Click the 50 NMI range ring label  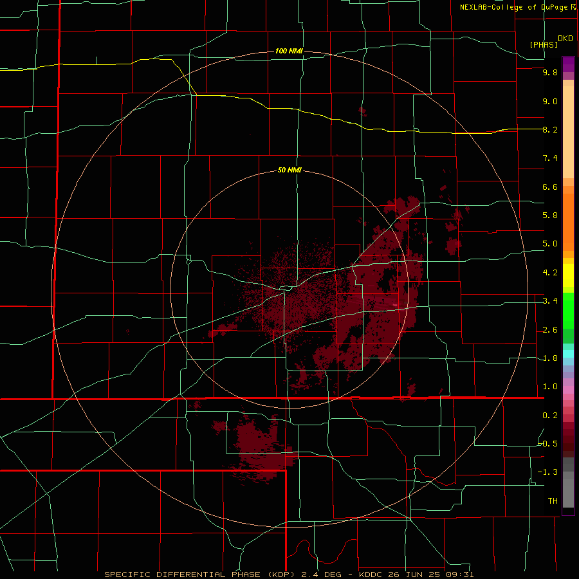click(289, 170)
